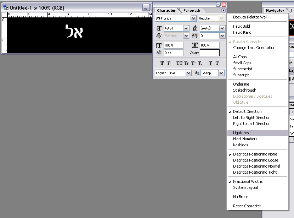Apply Superscript using the panel icon
294x218 pixels.
pos(193,63)
